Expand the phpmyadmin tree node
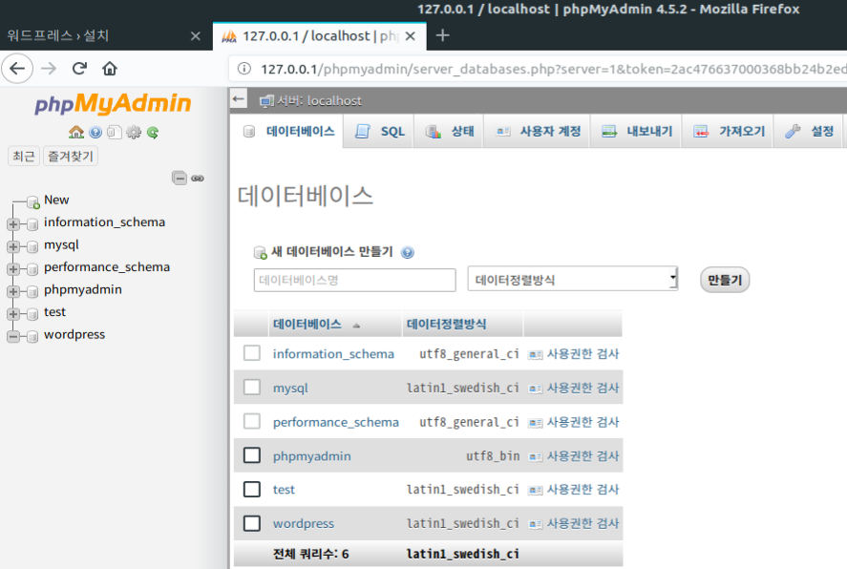 pos(13,291)
